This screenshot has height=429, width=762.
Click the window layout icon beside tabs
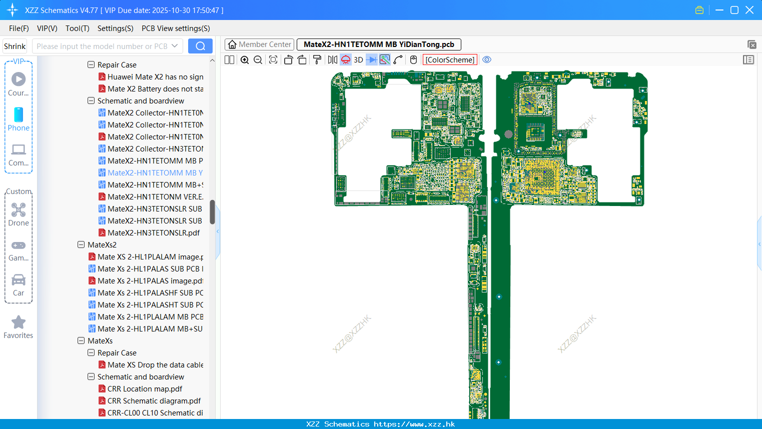tap(751, 44)
